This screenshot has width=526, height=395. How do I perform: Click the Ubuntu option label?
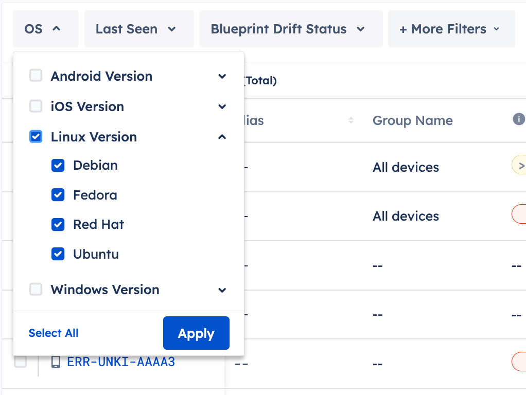pos(96,254)
